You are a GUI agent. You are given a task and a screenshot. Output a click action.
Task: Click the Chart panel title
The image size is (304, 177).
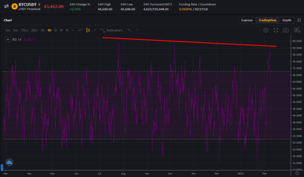click(8, 20)
